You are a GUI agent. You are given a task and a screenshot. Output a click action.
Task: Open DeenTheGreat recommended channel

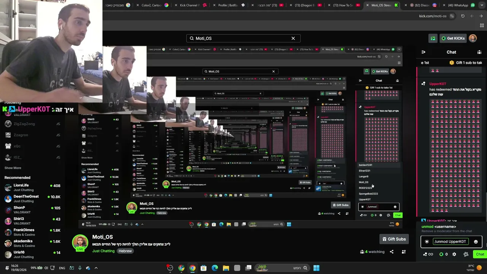[32, 198]
